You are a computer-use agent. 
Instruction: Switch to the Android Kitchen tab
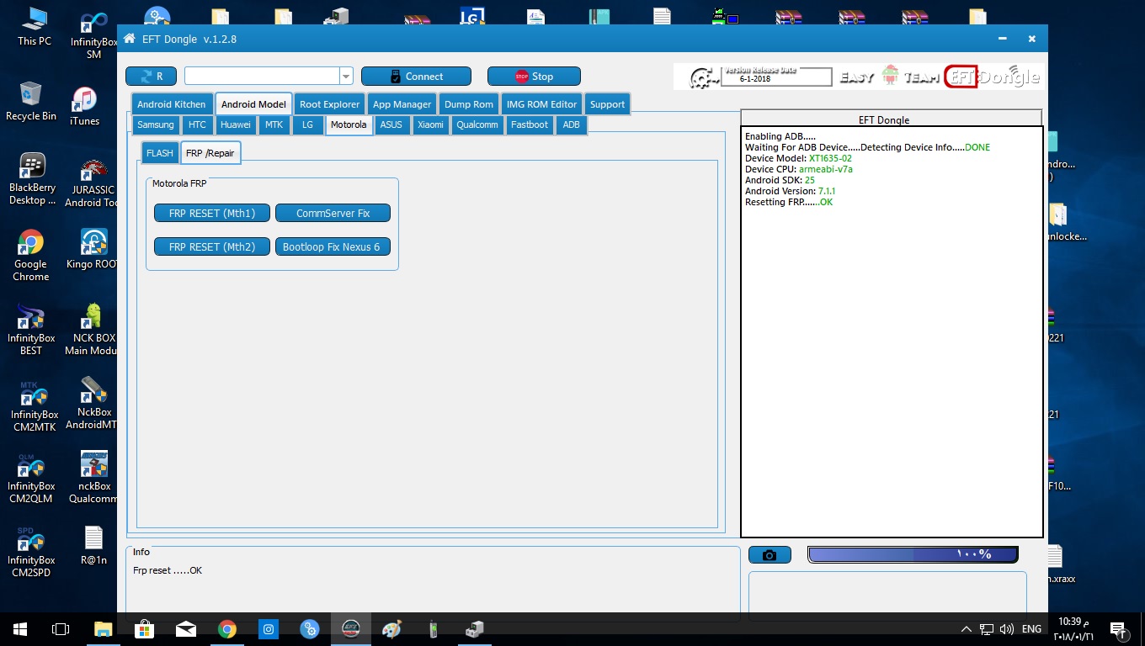[x=172, y=104]
